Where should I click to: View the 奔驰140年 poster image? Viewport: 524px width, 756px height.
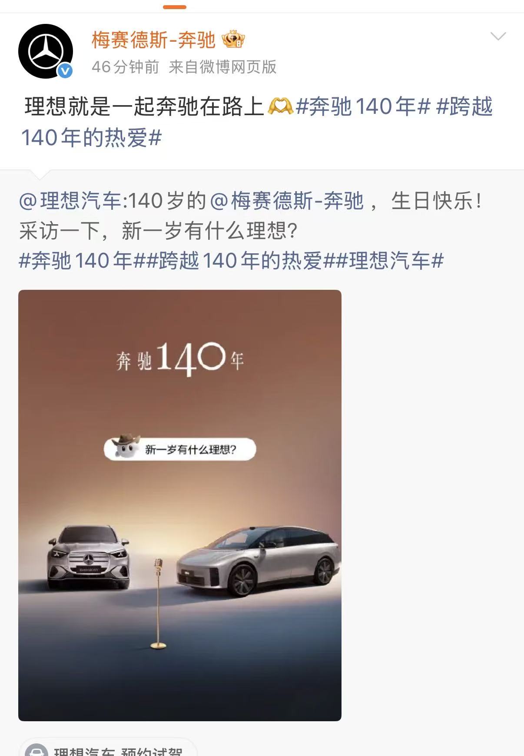tap(180, 505)
